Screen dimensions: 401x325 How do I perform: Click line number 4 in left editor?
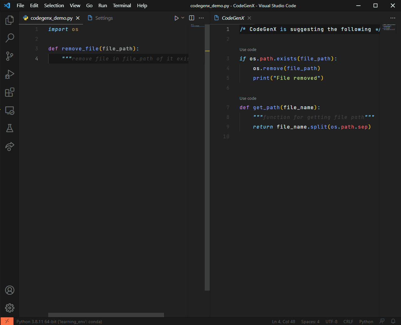[x=37, y=58]
